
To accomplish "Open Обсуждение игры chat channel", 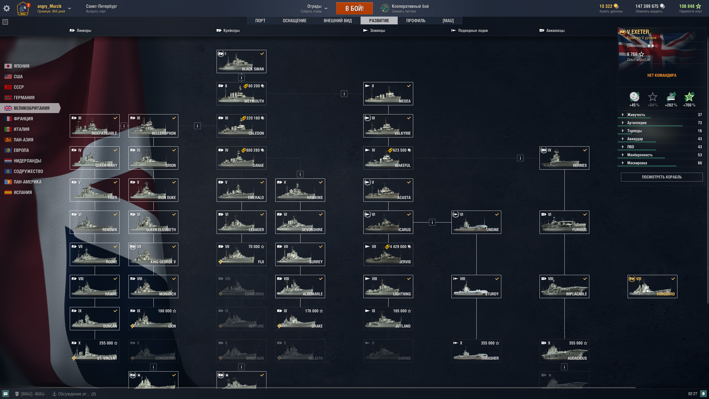I will [74, 394].
